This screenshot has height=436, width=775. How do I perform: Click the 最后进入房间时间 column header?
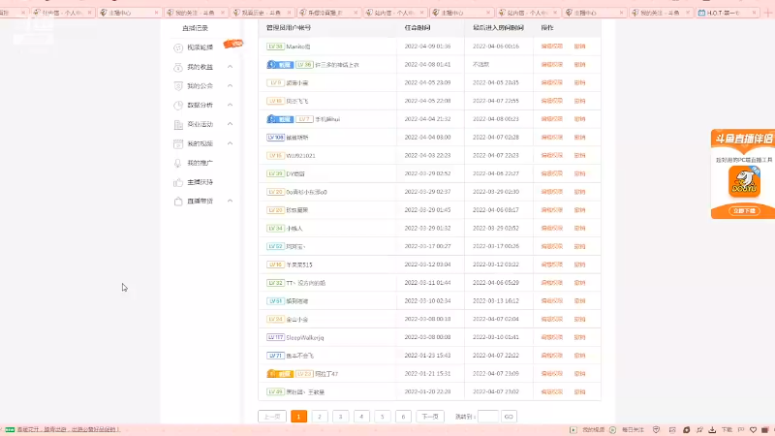pos(498,28)
